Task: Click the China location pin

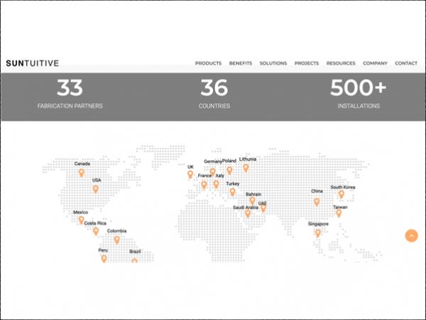Action: (x=317, y=201)
